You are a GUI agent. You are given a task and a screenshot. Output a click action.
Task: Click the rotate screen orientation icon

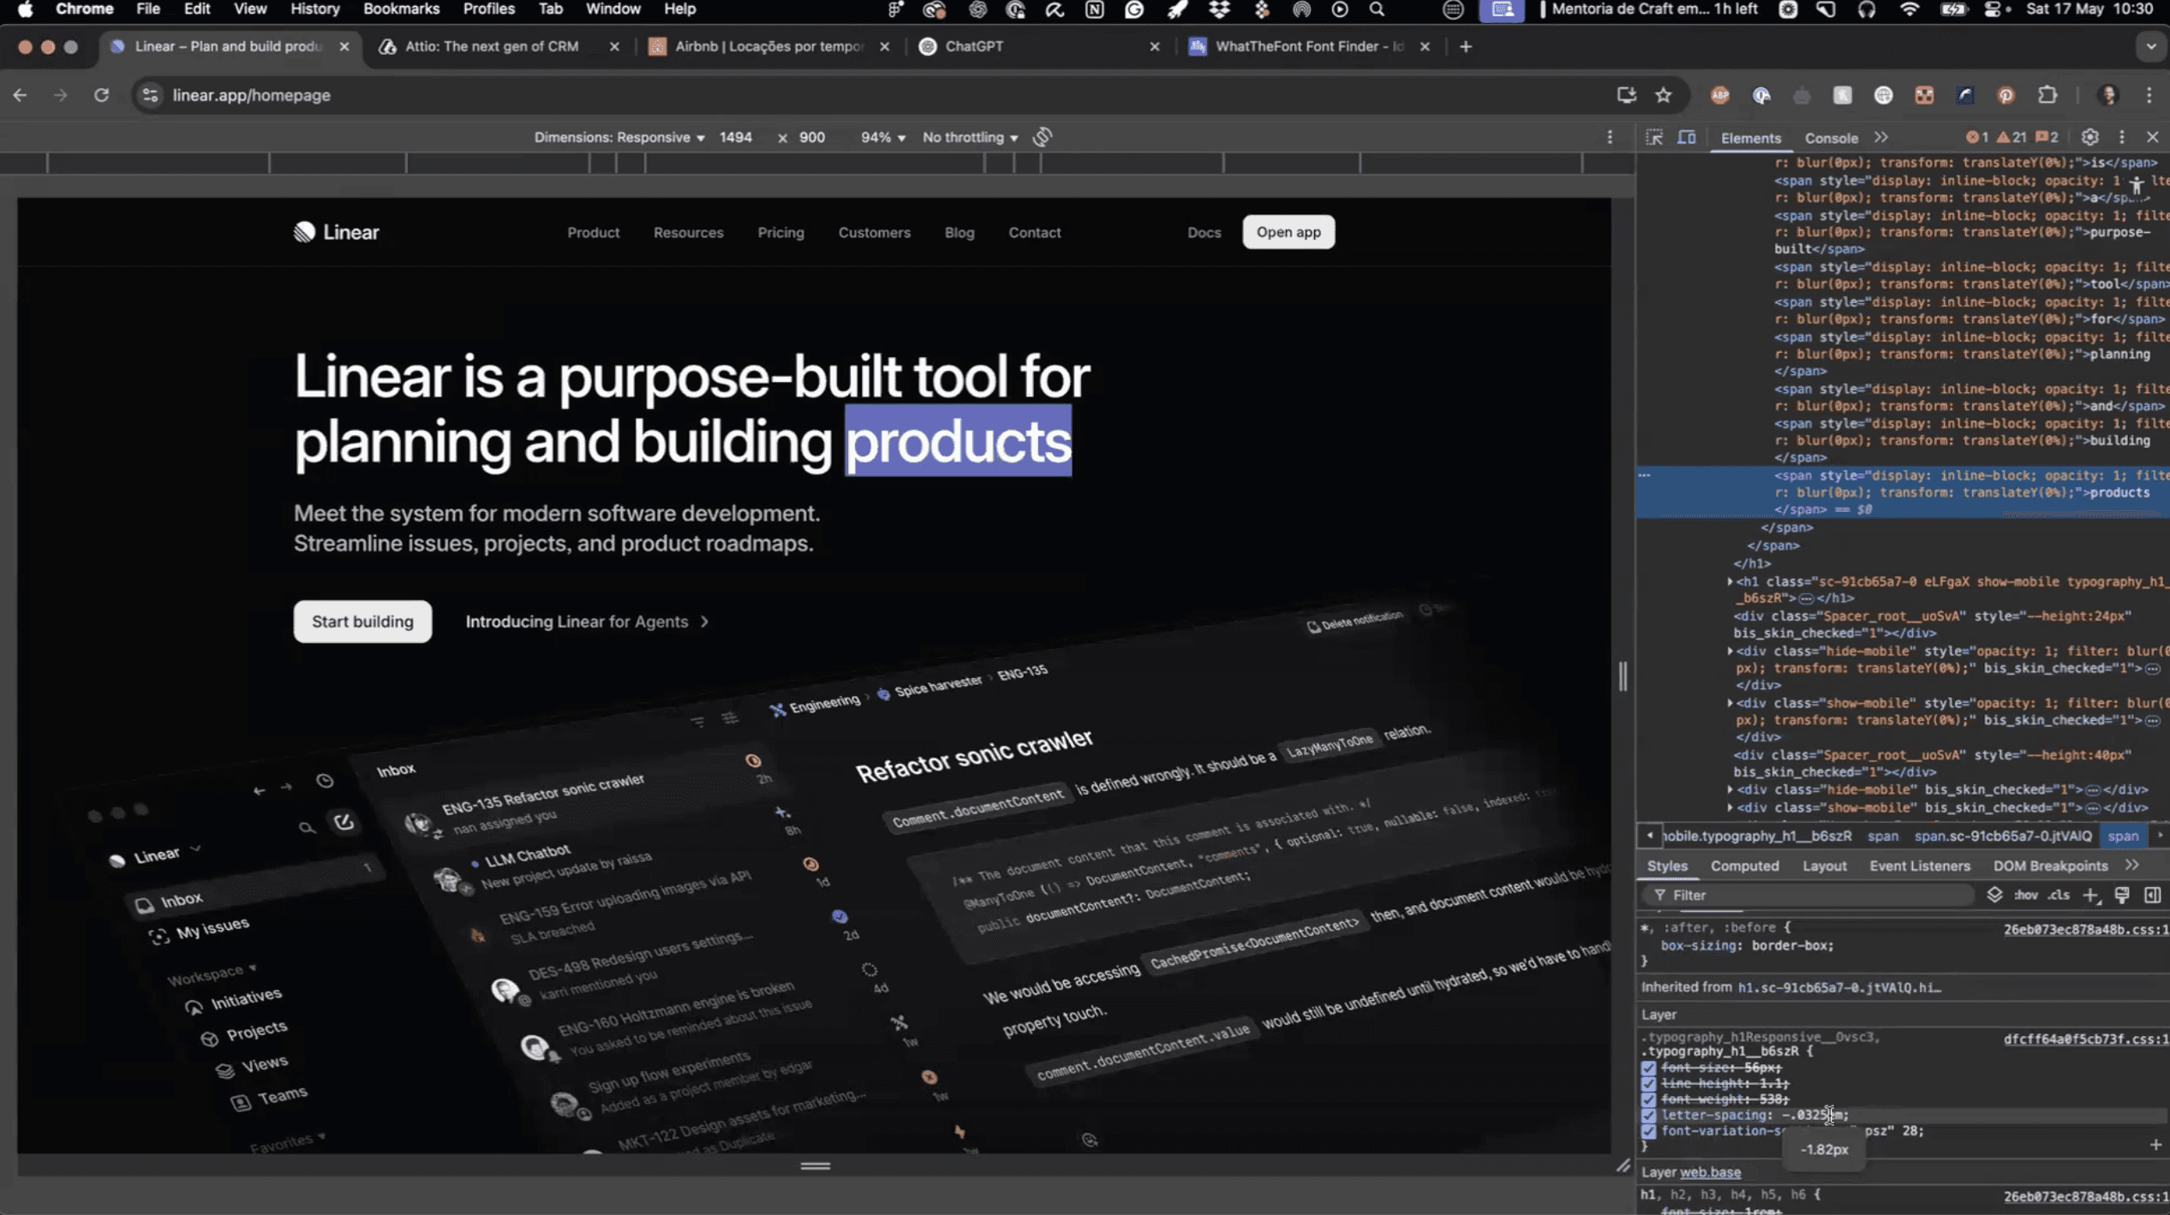[x=1042, y=137]
